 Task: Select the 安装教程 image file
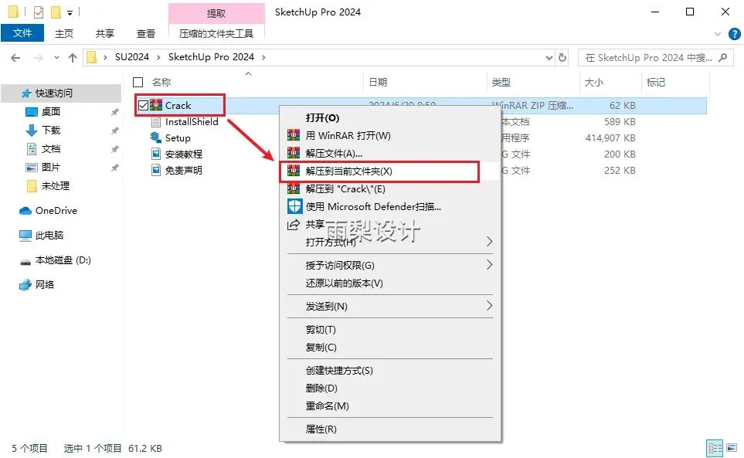[184, 154]
